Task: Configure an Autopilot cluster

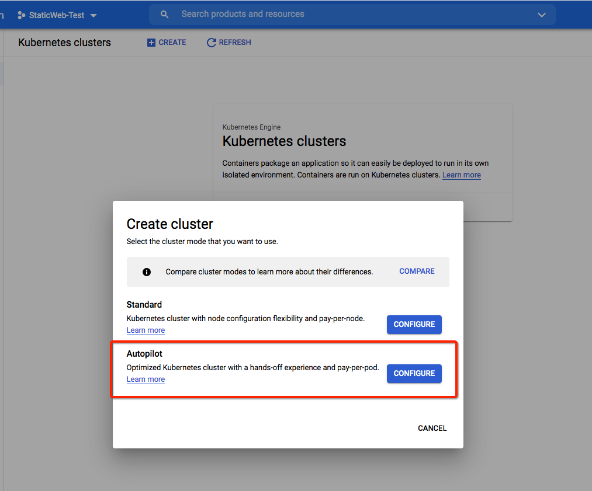Action: 414,373
